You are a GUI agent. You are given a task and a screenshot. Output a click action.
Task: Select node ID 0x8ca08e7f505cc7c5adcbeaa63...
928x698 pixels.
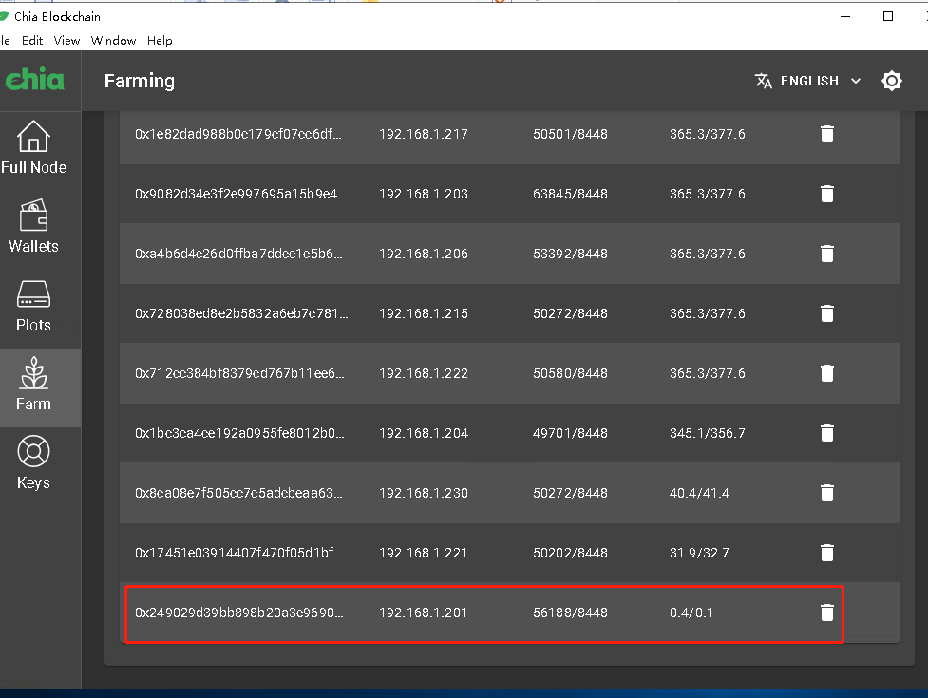(x=238, y=493)
